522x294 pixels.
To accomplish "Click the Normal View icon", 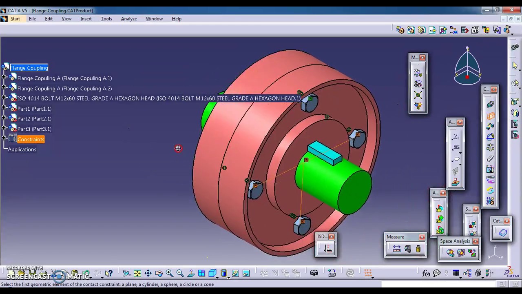I will [x=191, y=274].
